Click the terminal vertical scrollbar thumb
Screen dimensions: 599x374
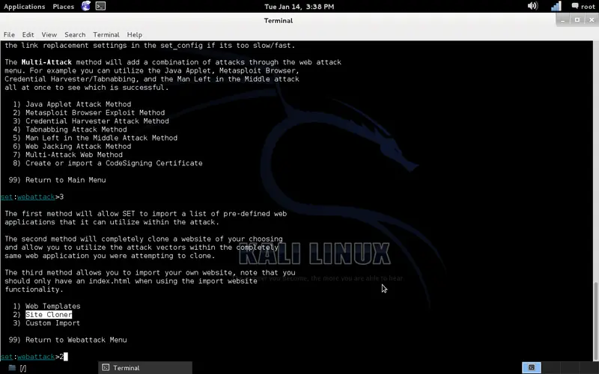click(596, 322)
